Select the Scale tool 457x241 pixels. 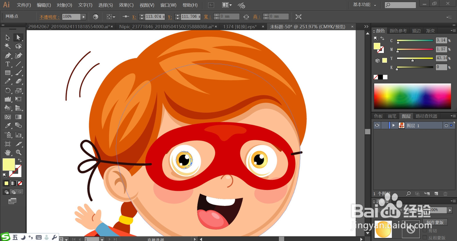(18, 90)
